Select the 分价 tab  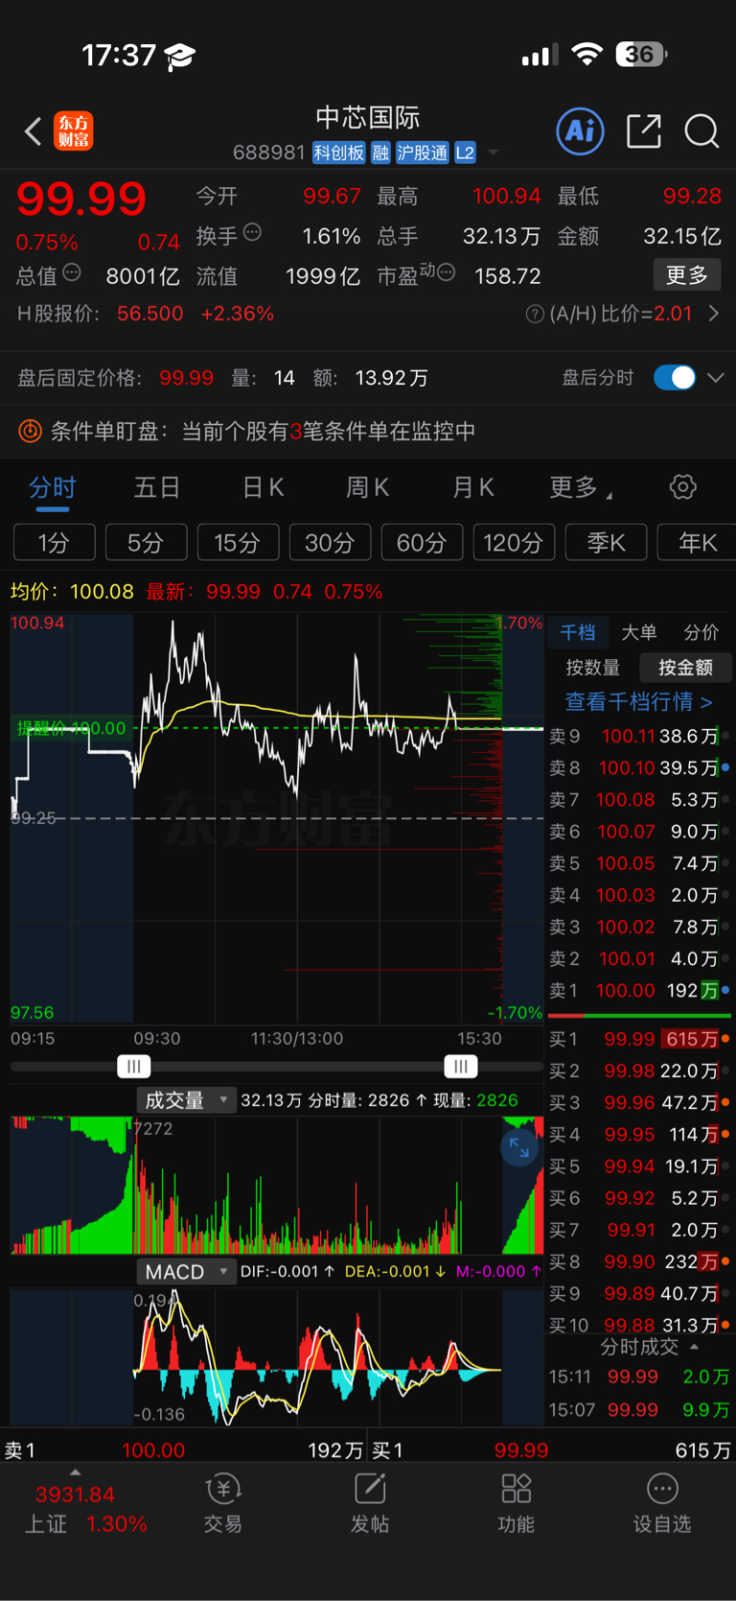pos(701,632)
